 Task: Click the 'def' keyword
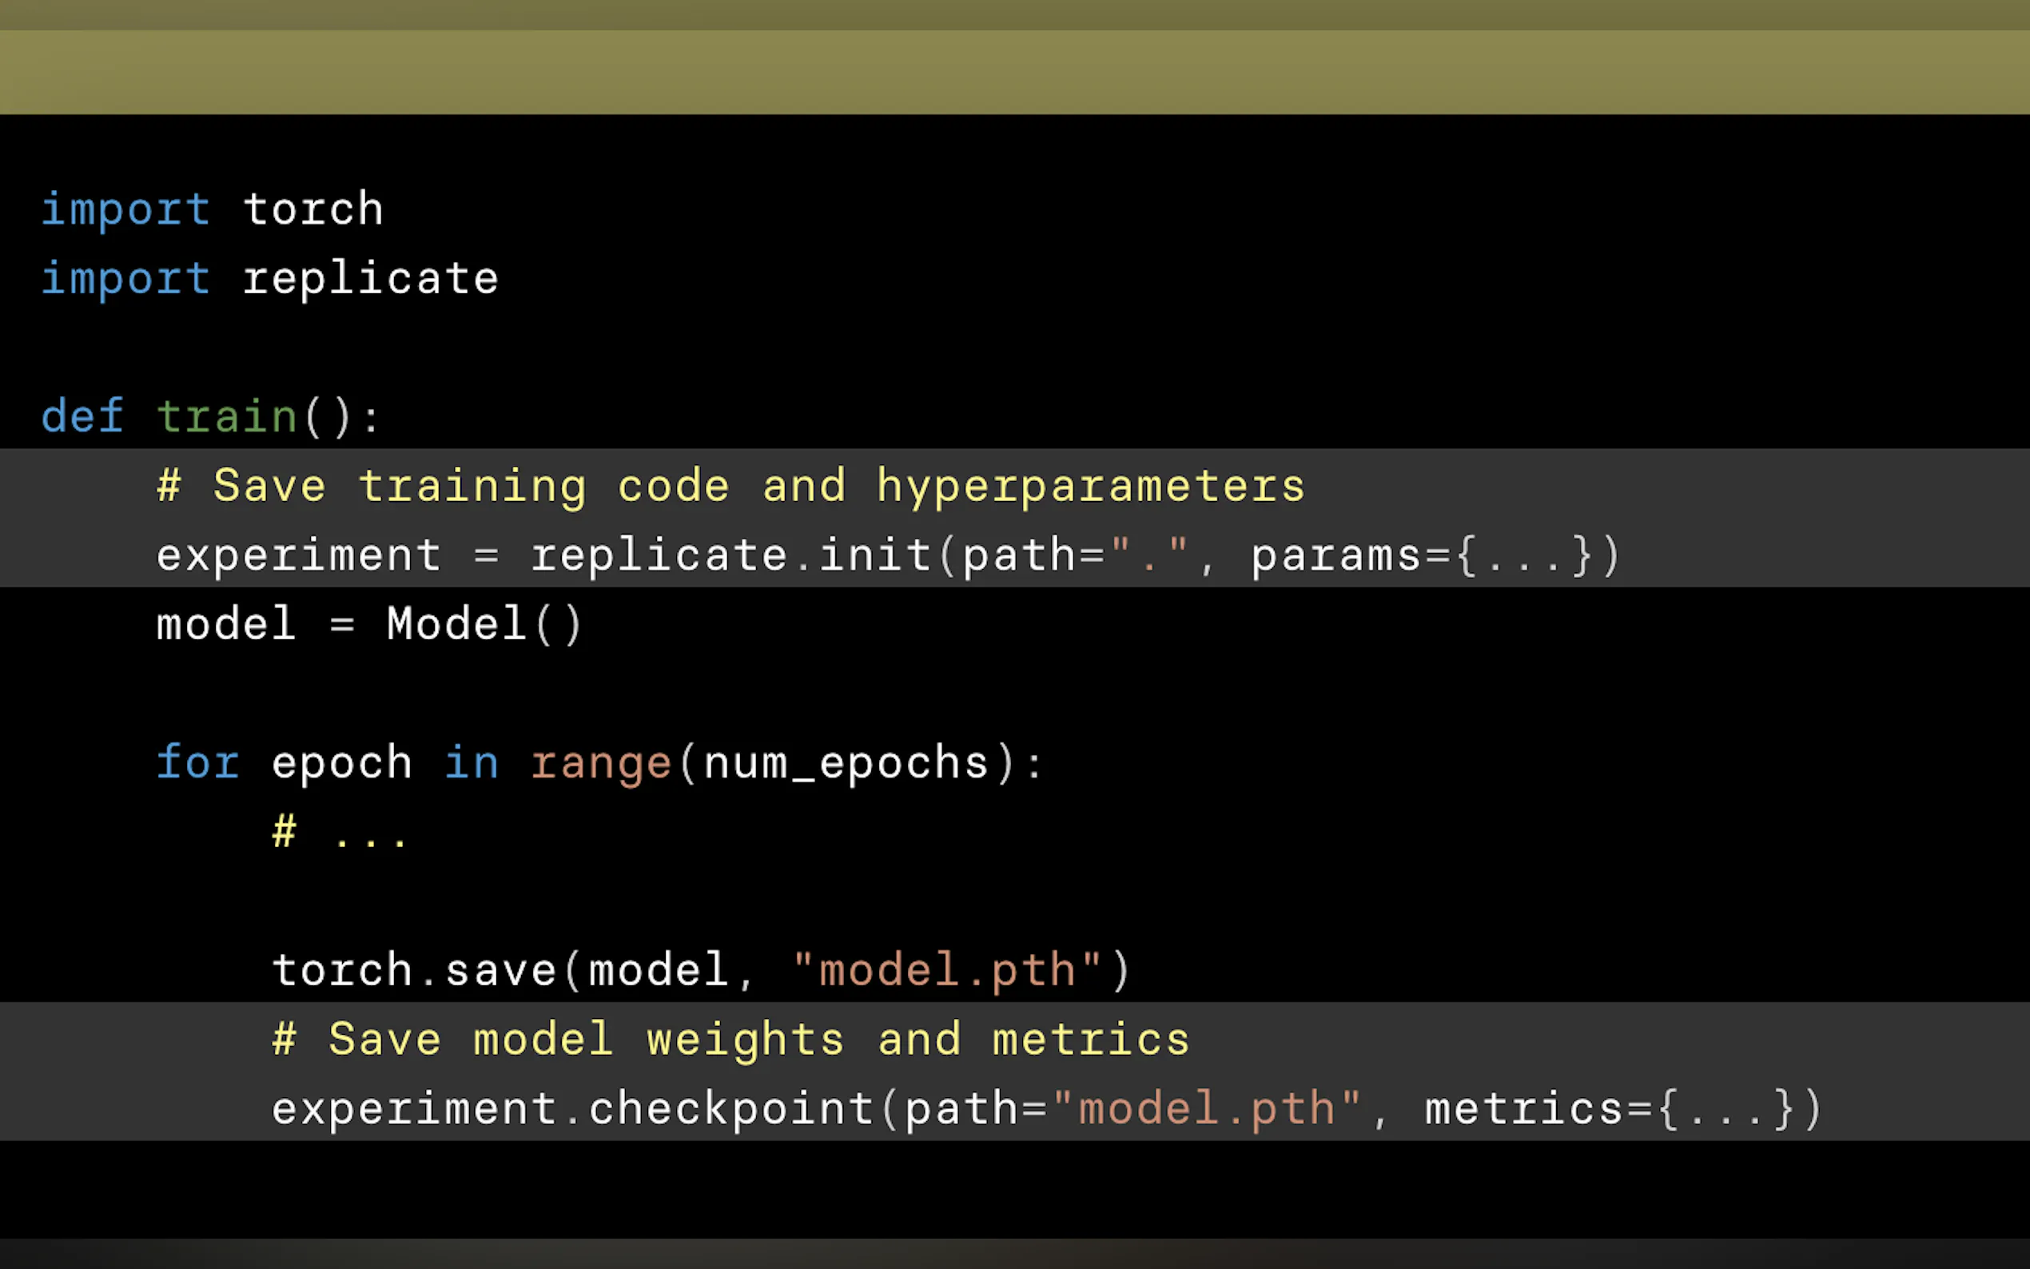click(x=82, y=416)
